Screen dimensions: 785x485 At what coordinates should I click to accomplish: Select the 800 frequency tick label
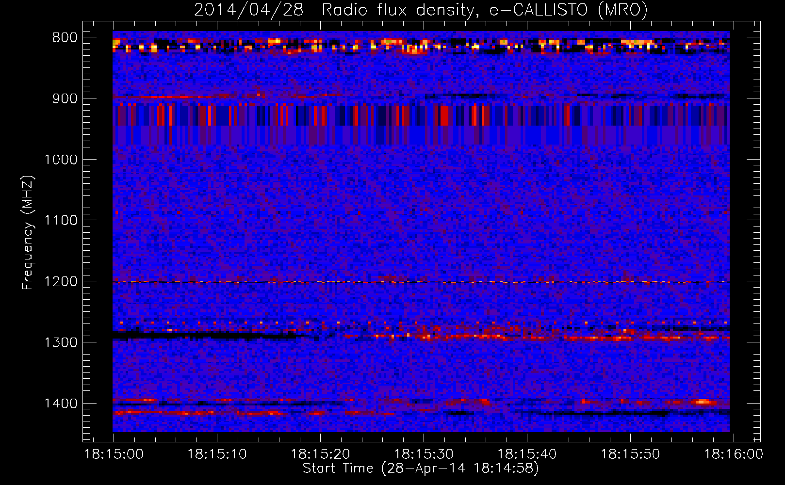(x=65, y=38)
